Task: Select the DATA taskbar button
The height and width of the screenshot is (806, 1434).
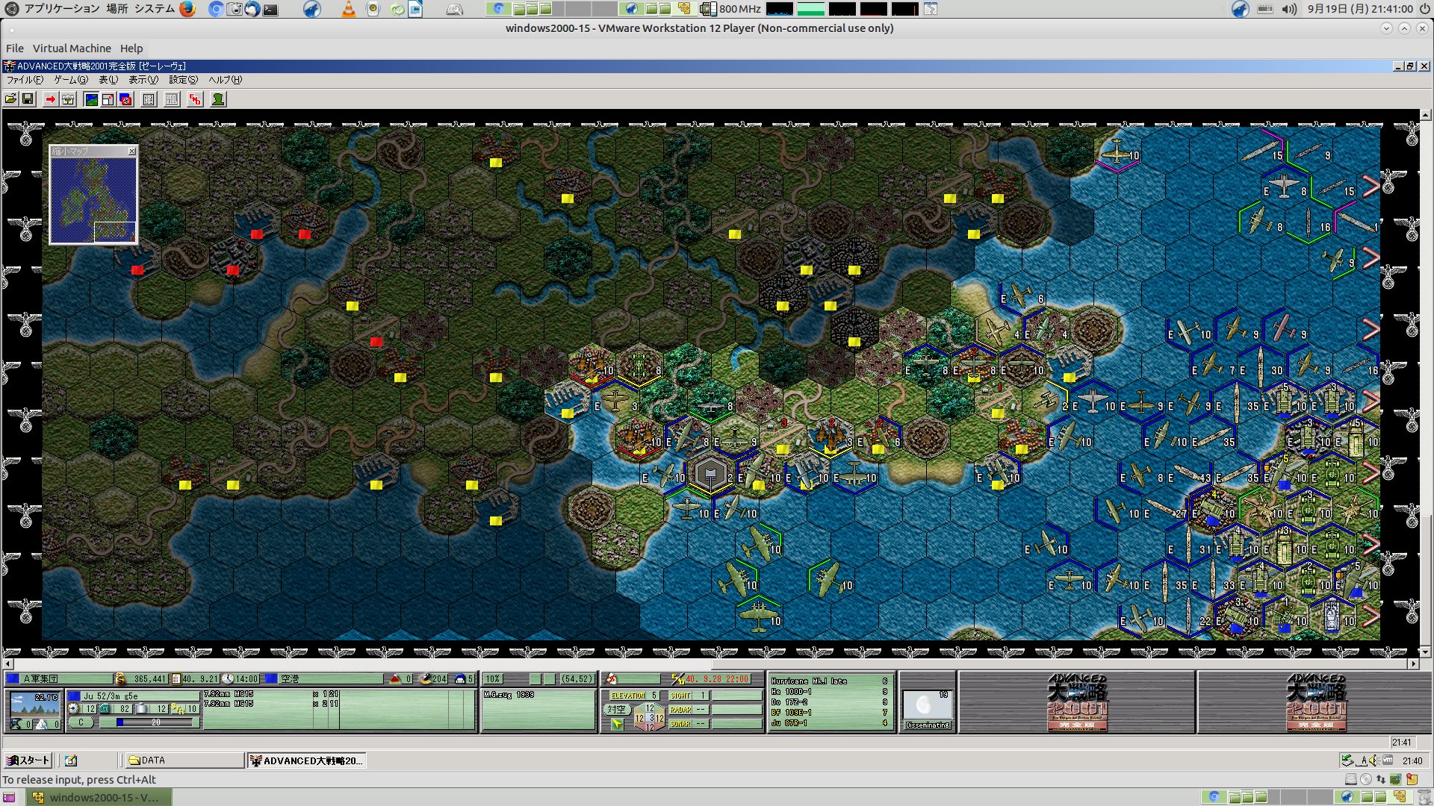Action: pyautogui.click(x=184, y=760)
